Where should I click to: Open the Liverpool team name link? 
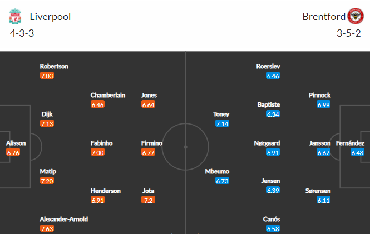pos(50,17)
